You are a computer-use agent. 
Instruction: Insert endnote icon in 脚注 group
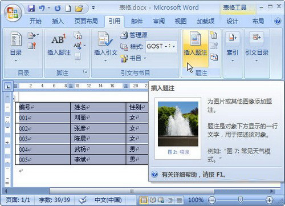[78, 35]
